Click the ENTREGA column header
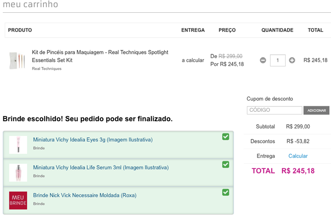The image size is (331, 217). (193, 30)
